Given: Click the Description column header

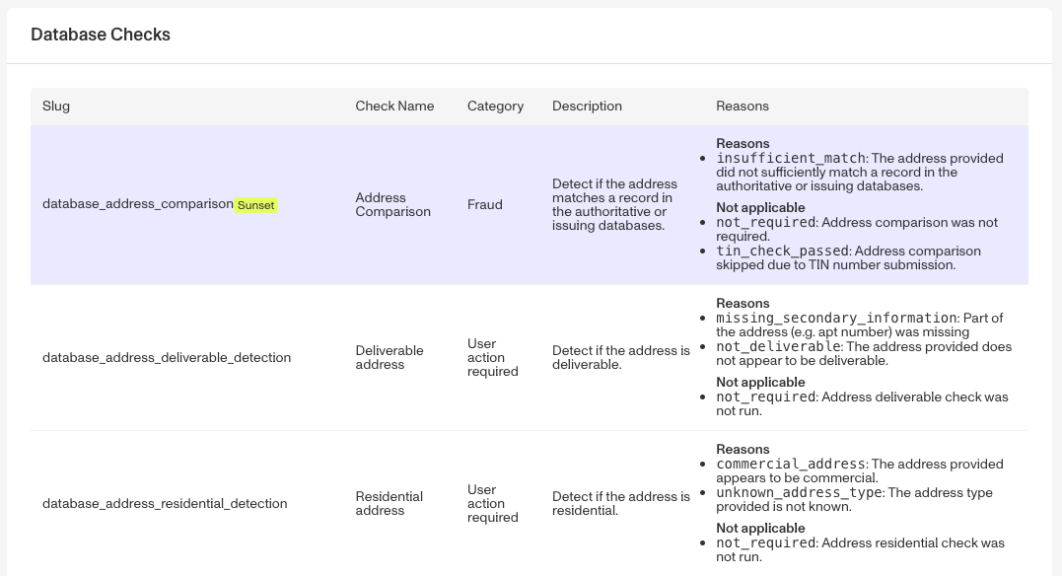Looking at the screenshot, I should [x=587, y=107].
